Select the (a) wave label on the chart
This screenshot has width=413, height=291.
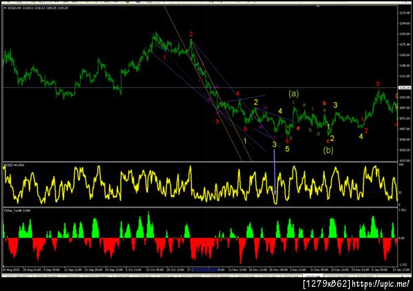[294, 94]
